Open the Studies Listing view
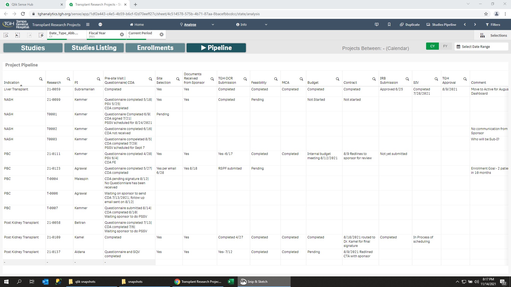 (x=94, y=48)
